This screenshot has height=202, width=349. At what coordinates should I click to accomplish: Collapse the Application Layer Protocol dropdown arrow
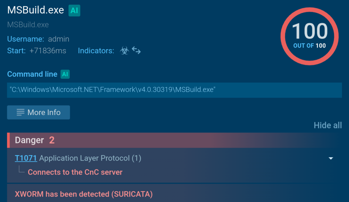click(331, 159)
